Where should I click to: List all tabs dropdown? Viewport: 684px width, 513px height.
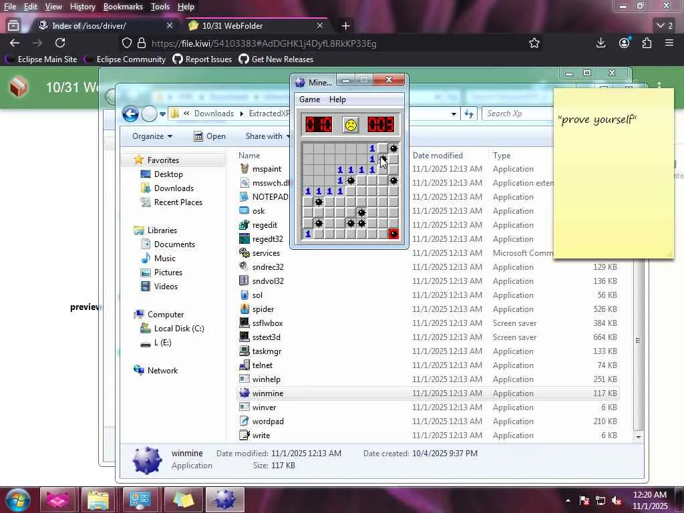(x=665, y=26)
